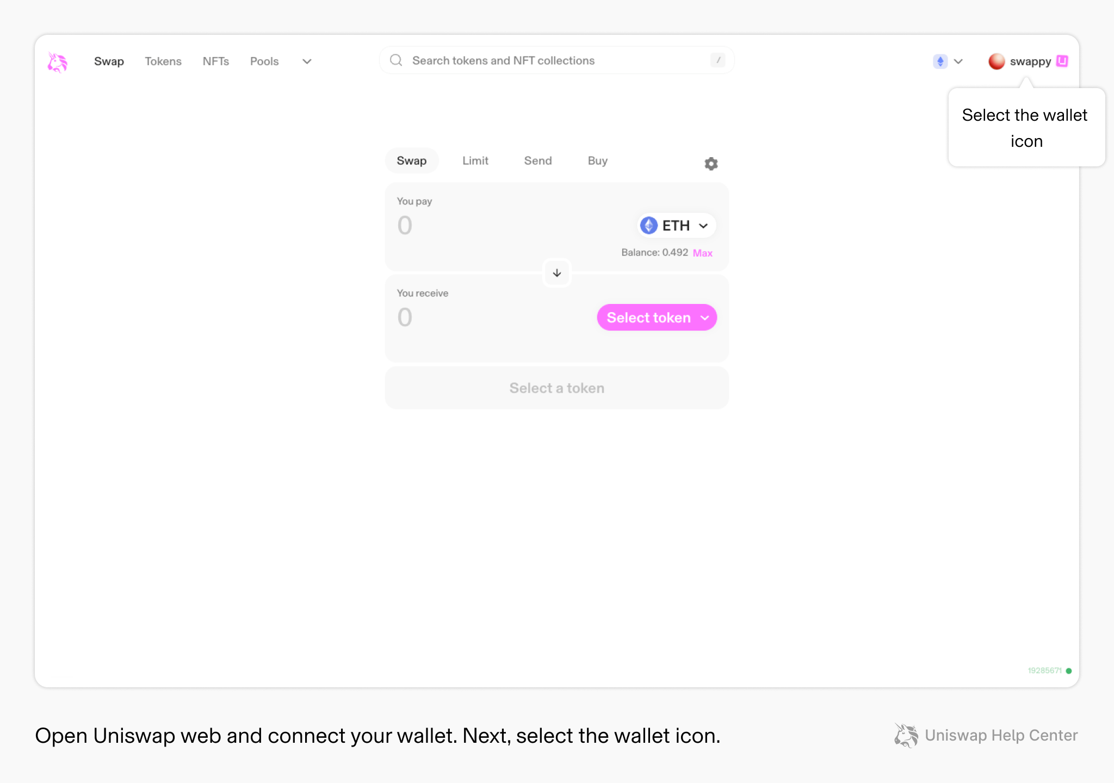Image resolution: width=1114 pixels, height=783 pixels.
Task: Open the NFTs page
Action: click(216, 61)
